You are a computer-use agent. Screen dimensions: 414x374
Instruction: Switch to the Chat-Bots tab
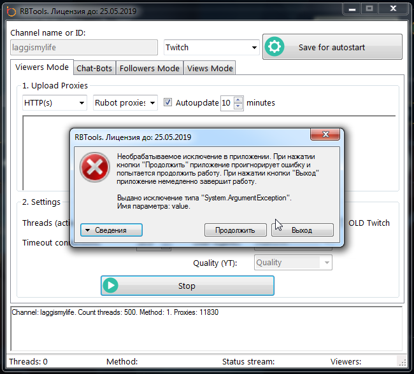click(94, 68)
